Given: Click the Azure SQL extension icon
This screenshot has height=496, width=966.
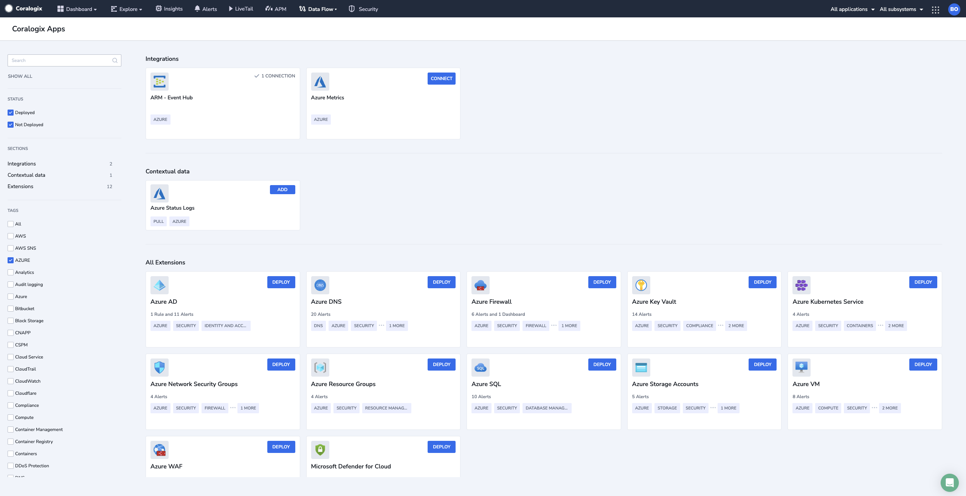Looking at the screenshot, I should coord(481,368).
